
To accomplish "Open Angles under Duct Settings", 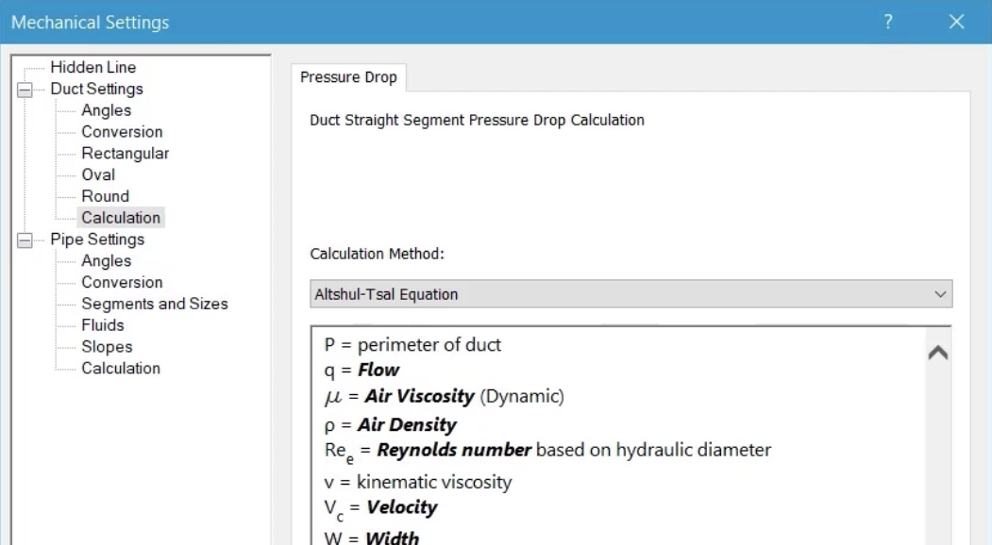I will pos(107,110).
